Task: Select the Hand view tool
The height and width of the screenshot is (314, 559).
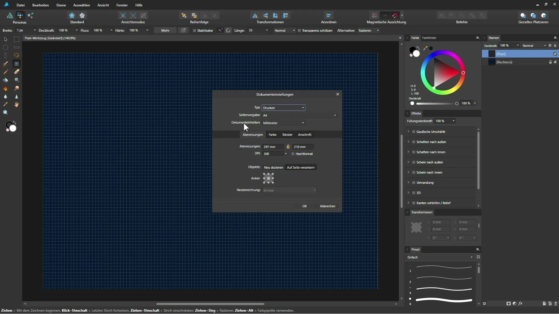Action: coord(17,105)
